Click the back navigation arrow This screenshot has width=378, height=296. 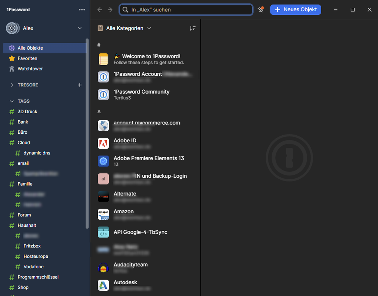point(100,9)
